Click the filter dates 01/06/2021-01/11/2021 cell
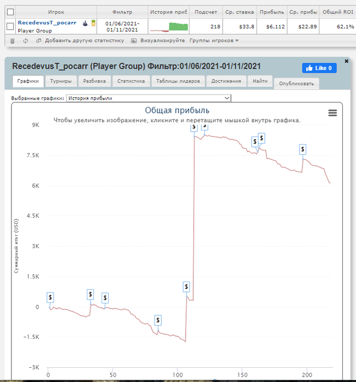 pos(122,27)
